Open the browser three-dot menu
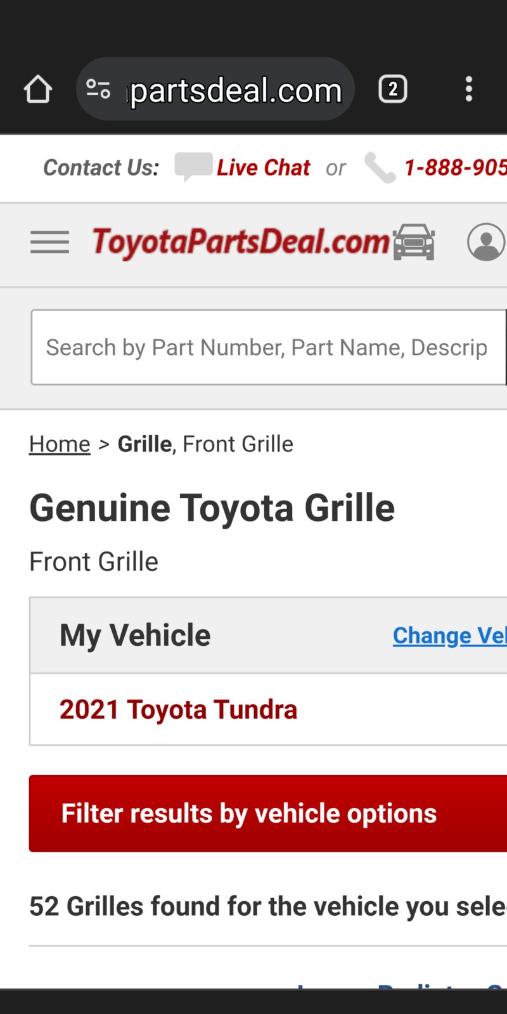 (x=469, y=89)
